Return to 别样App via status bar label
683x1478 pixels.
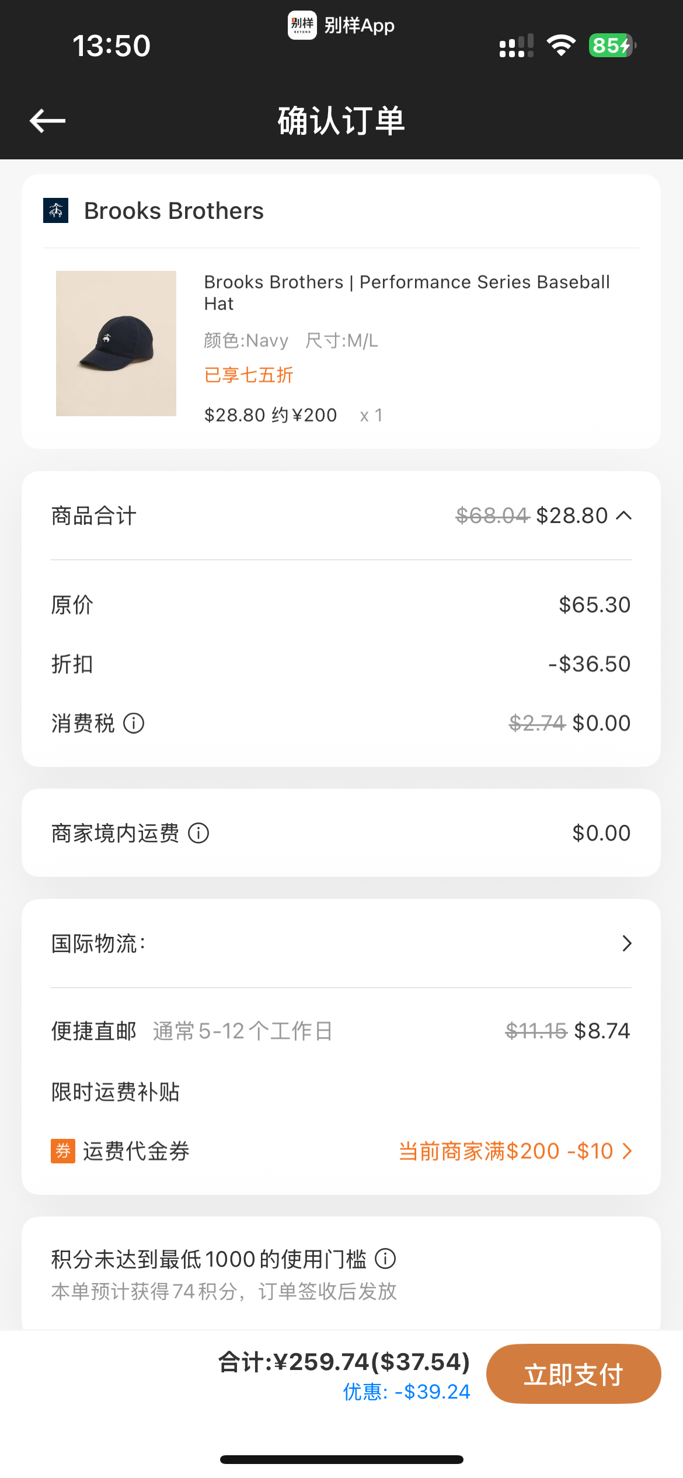point(341,25)
